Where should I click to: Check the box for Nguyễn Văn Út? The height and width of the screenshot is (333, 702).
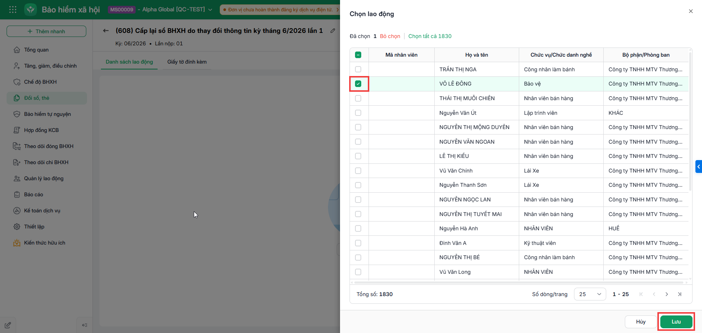358,113
